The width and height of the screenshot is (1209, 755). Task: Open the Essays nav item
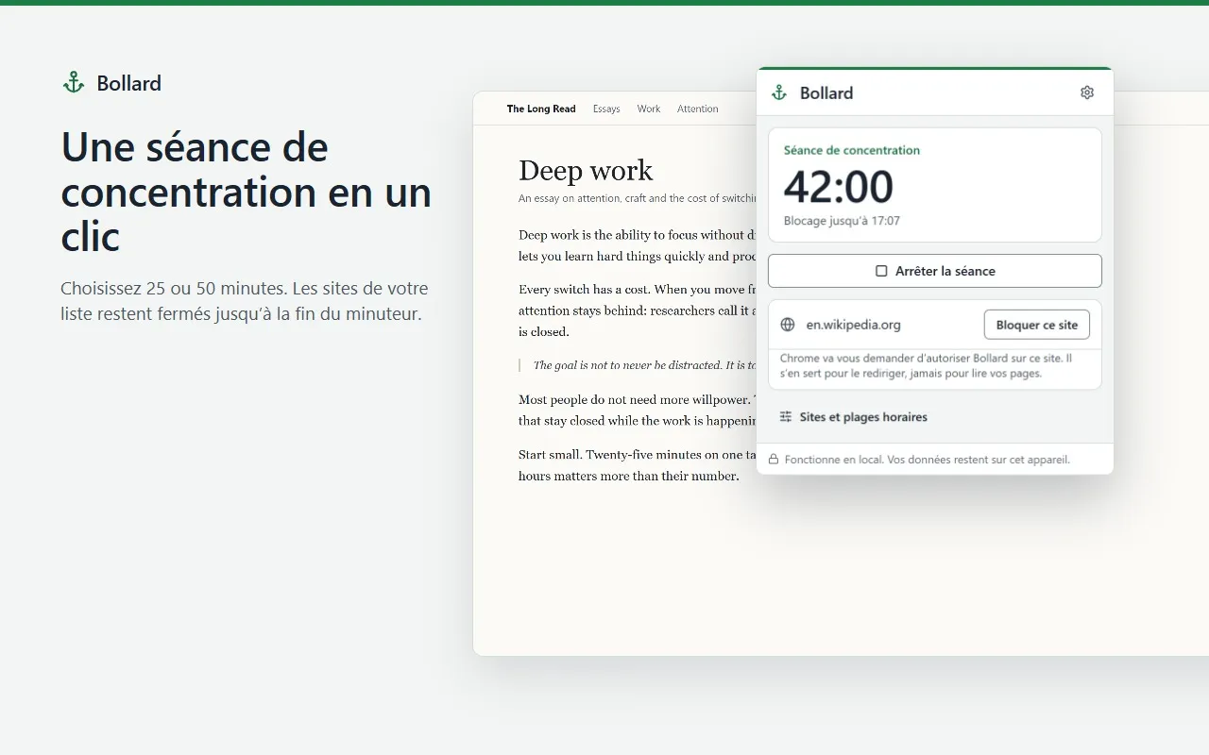click(606, 109)
